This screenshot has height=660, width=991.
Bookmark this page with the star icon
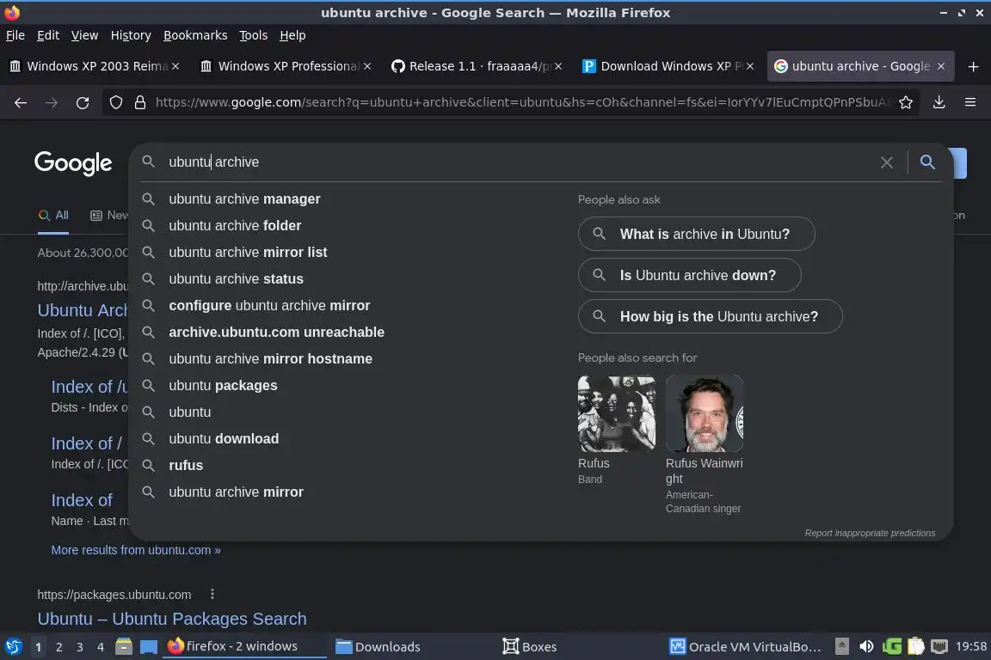(x=906, y=102)
